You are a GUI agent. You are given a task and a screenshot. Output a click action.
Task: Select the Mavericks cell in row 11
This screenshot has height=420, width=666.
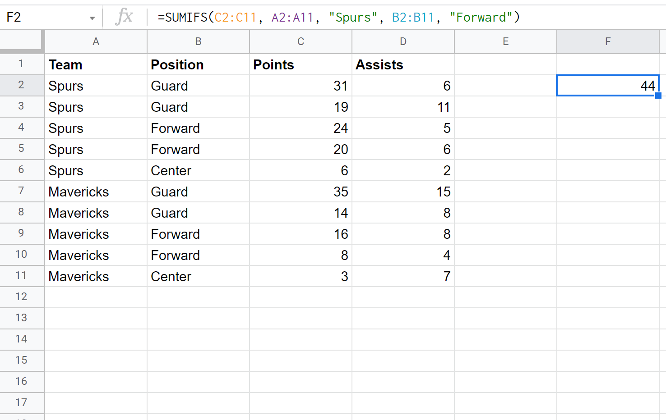point(96,276)
